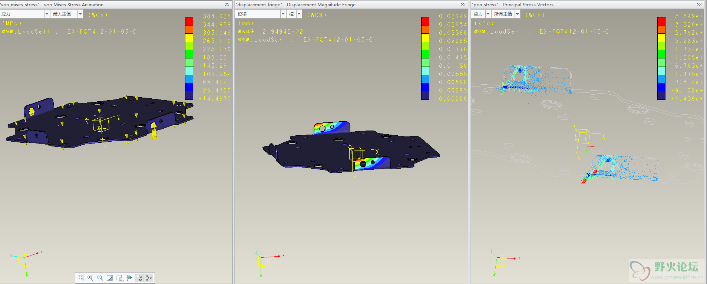Click the Zoom Out magnifier icon
Screen dimensions: 707x284
pyautogui.click(x=100, y=278)
